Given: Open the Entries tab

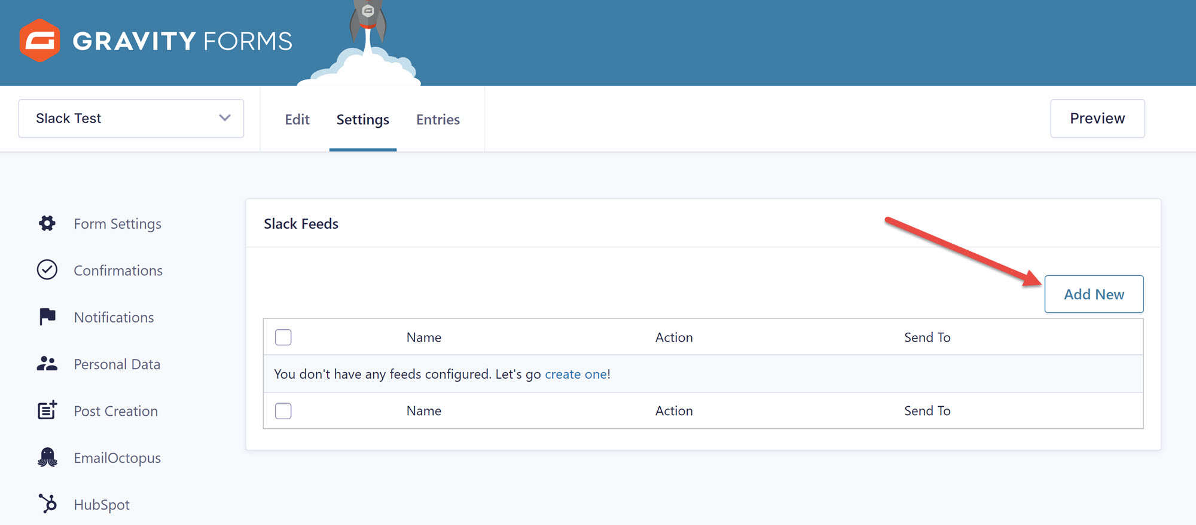Looking at the screenshot, I should click(x=438, y=119).
